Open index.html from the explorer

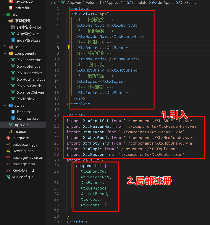point(23,8)
